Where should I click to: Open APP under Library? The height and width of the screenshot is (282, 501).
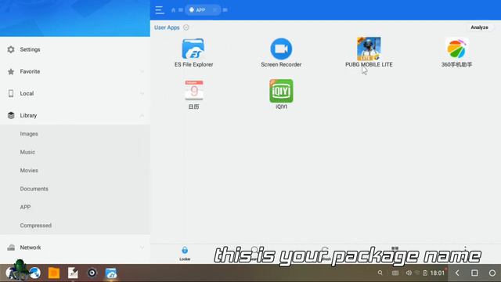tap(25, 207)
